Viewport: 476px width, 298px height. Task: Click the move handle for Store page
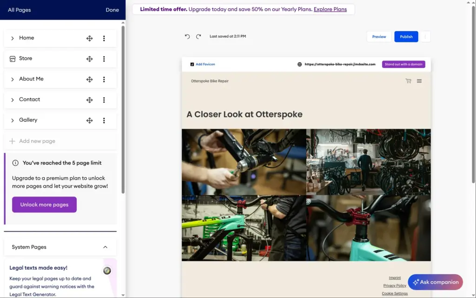pos(89,59)
